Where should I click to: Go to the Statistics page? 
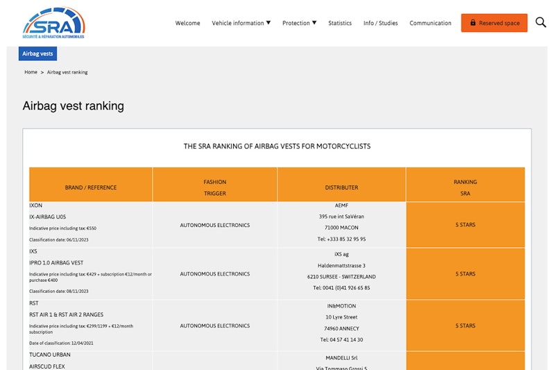click(340, 23)
